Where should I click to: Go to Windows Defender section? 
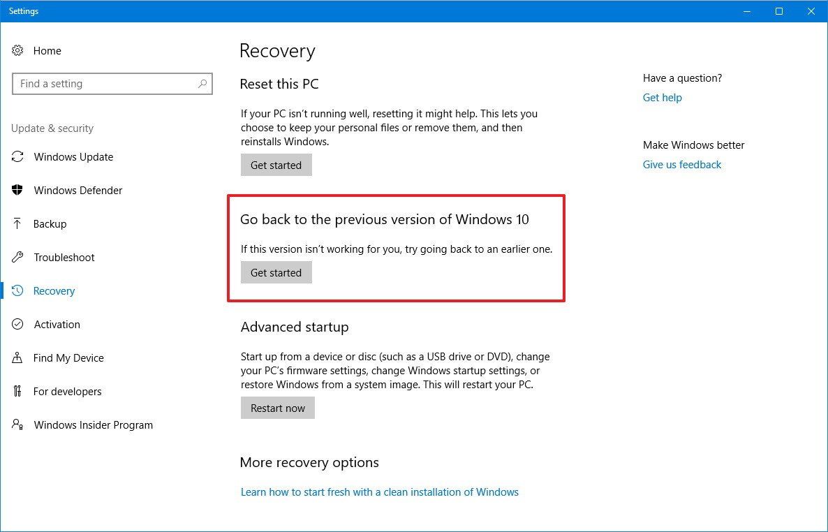[x=78, y=190]
